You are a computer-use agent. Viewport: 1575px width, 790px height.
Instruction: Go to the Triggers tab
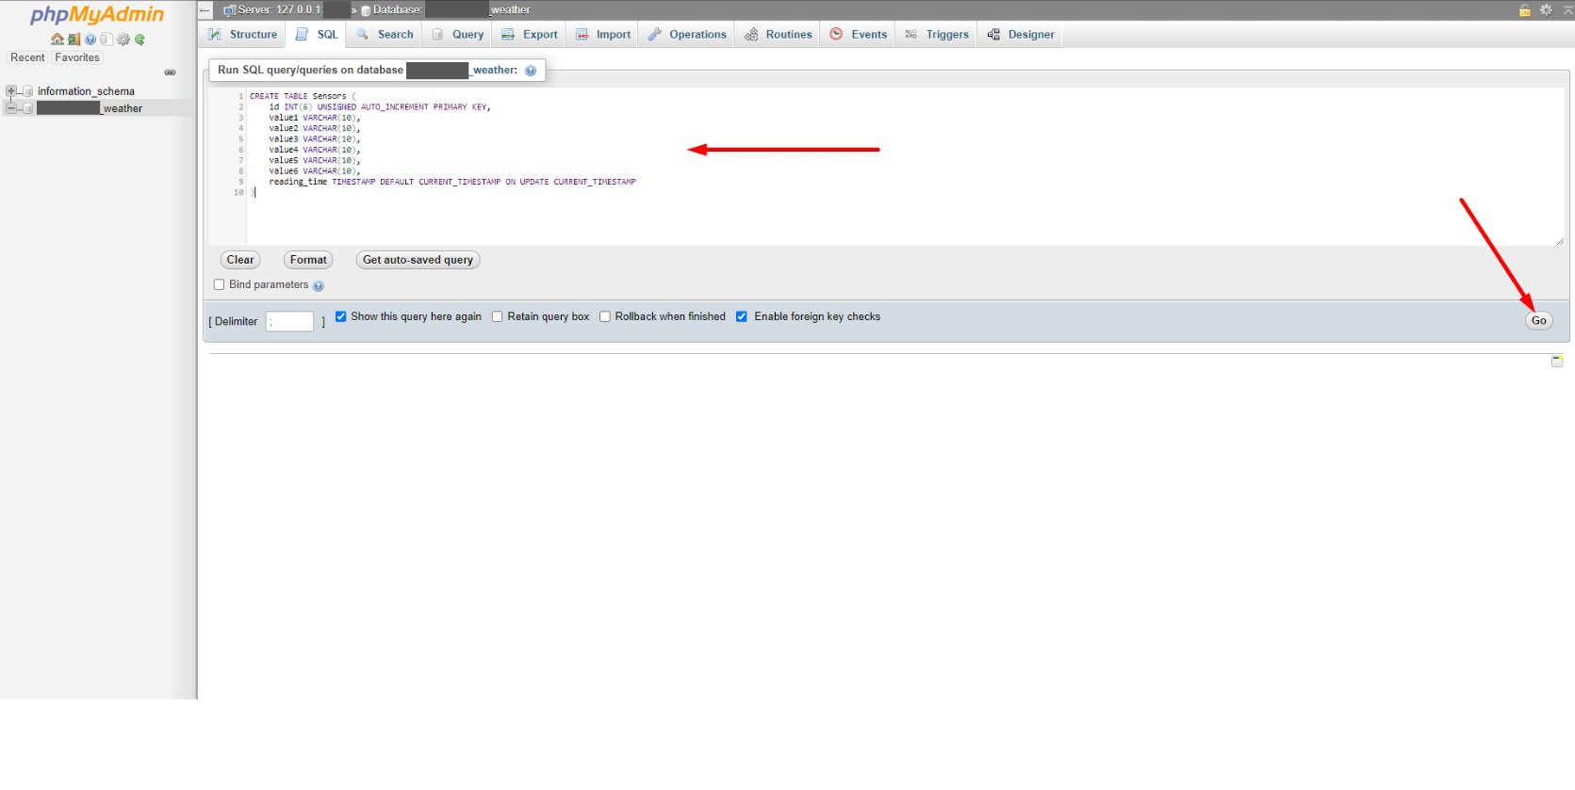[x=937, y=35]
